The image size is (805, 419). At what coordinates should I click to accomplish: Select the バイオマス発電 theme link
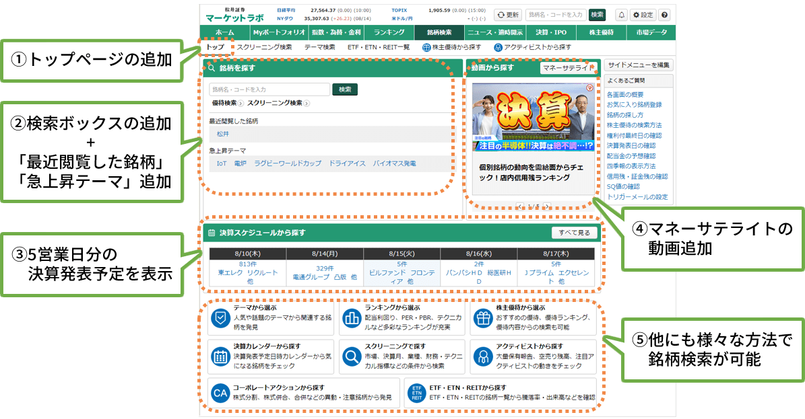(394, 163)
